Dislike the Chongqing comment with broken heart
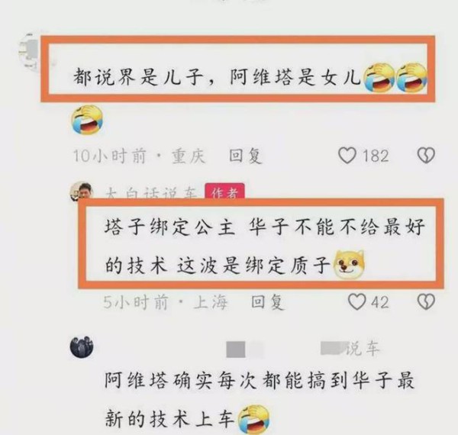 (x=426, y=155)
